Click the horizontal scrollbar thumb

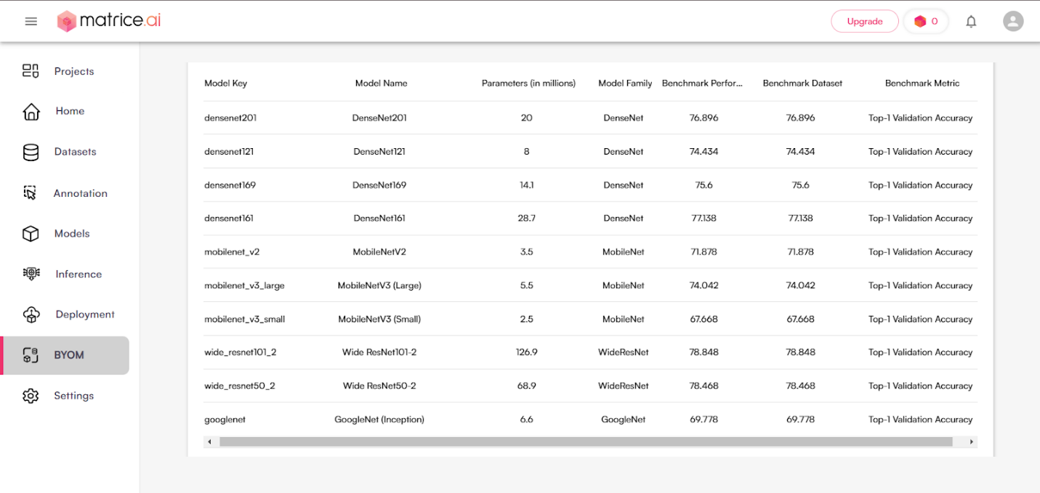[586, 441]
